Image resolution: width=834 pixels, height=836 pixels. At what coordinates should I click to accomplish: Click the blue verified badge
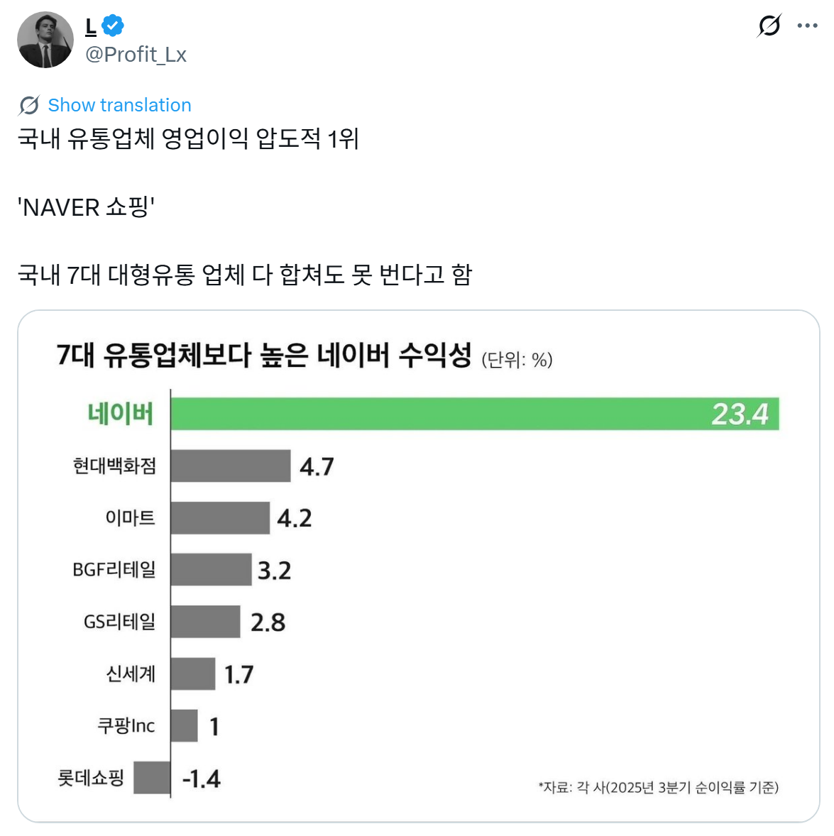[113, 26]
